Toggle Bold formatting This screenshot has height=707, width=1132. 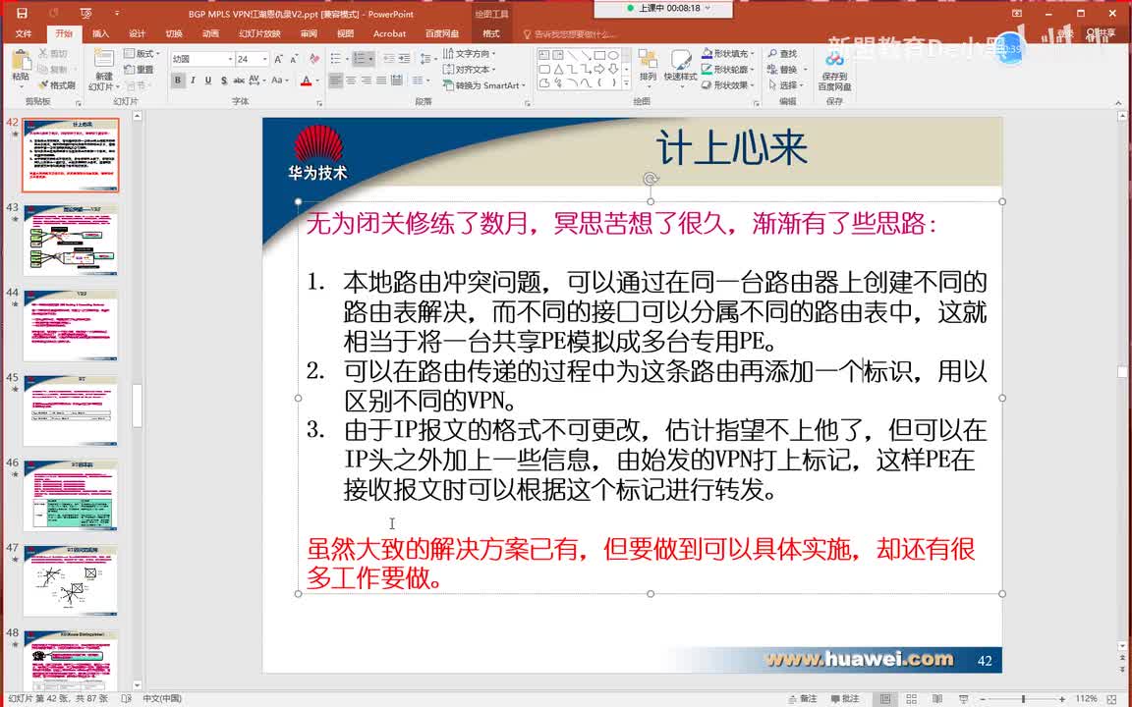point(178,81)
